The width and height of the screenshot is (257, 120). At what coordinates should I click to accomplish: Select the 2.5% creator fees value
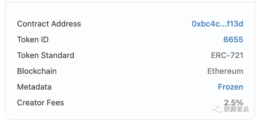pos(233,103)
